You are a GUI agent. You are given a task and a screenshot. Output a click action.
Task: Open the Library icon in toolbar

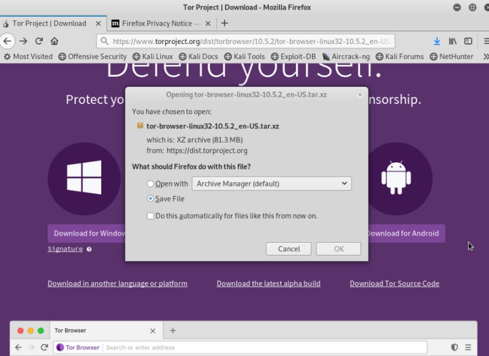point(452,41)
